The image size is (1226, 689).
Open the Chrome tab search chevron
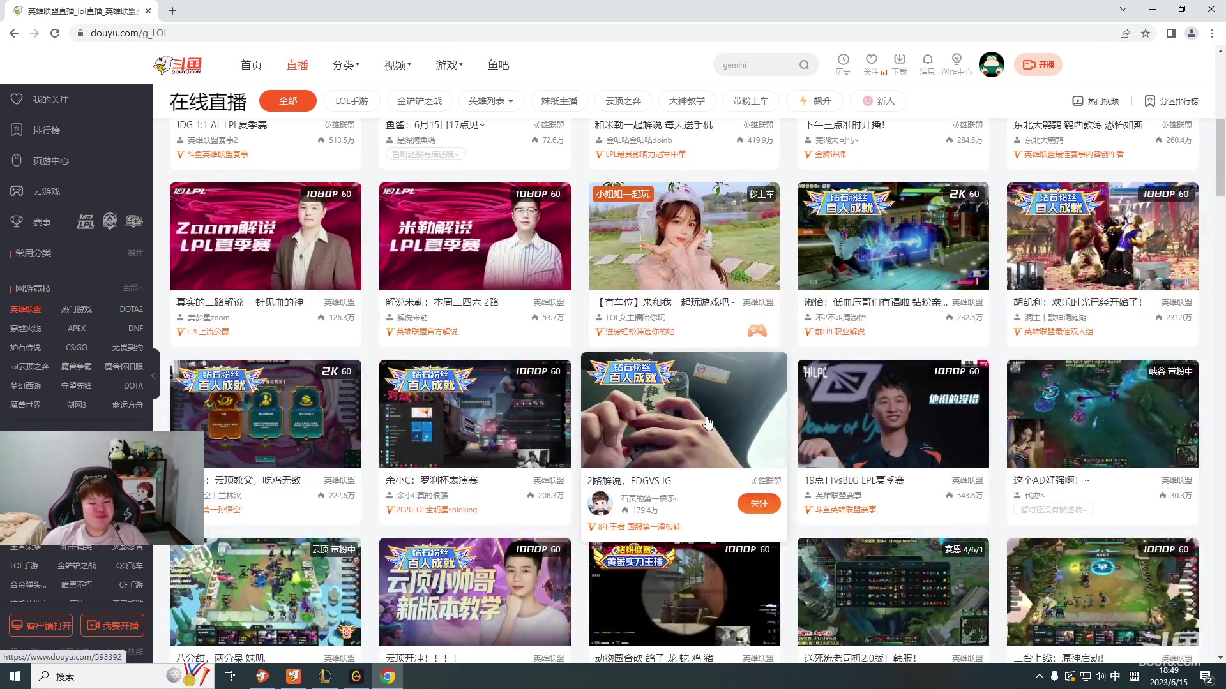1123,9
